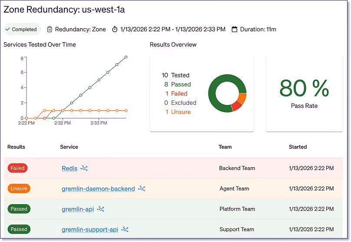Click the checkmark in the Completed badge
Image resolution: width=351 pixels, height=242 pixels.
8,29
